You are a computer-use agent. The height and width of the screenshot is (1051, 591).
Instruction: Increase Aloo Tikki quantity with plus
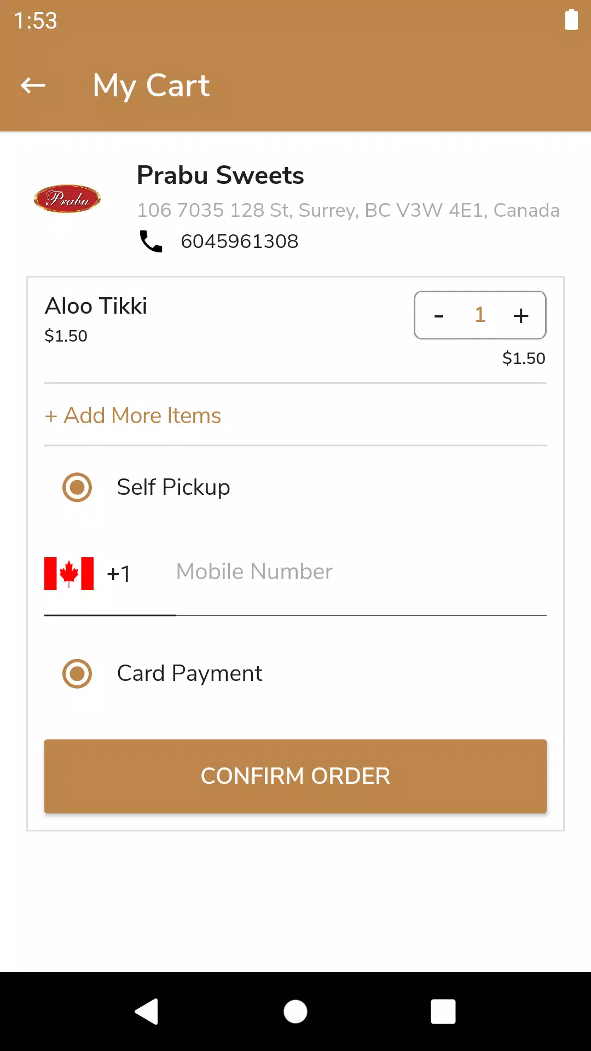click(521, 315)
